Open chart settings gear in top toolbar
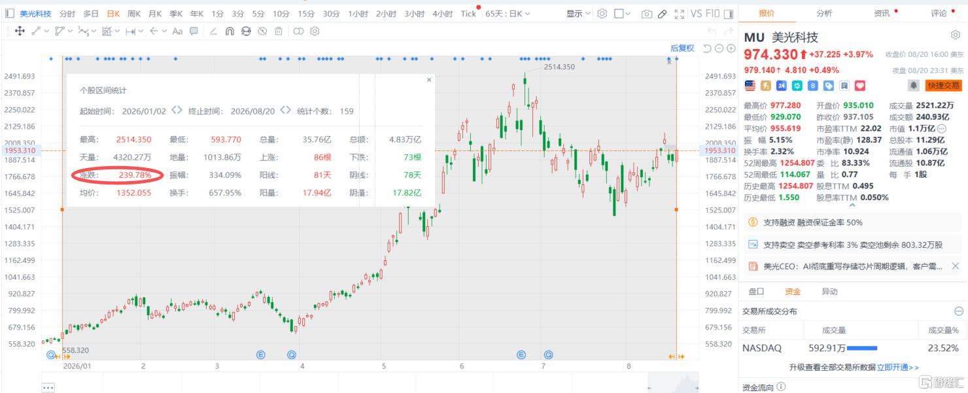This screenshot has width=968, height=393. click(602, 14)
